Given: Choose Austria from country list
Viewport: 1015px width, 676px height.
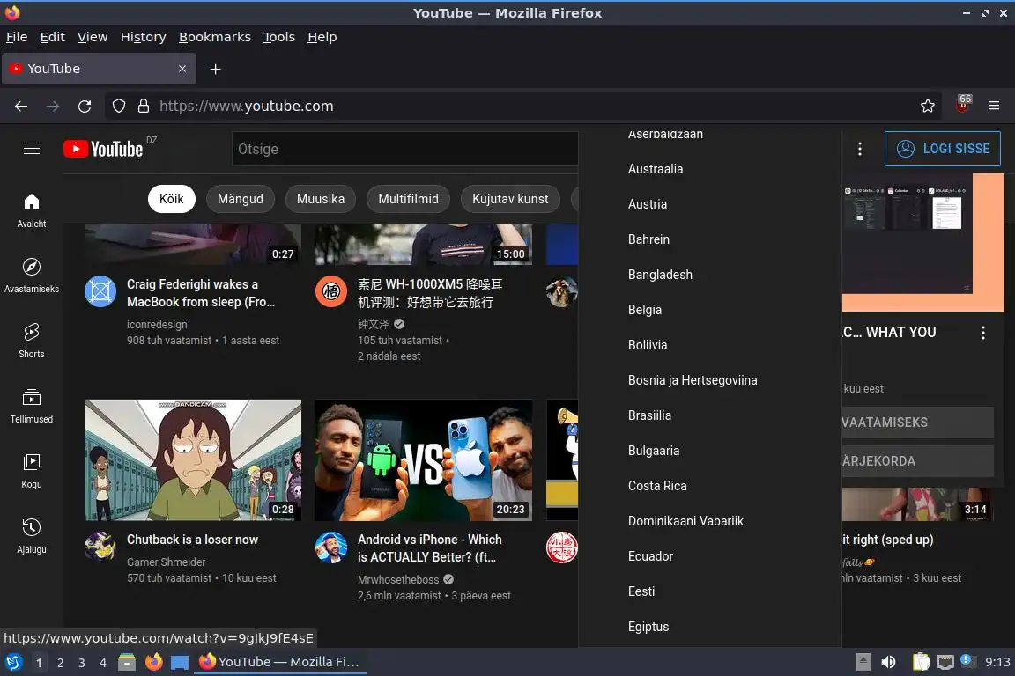Looking at the screenshot, I should click(x=710, y=204).
